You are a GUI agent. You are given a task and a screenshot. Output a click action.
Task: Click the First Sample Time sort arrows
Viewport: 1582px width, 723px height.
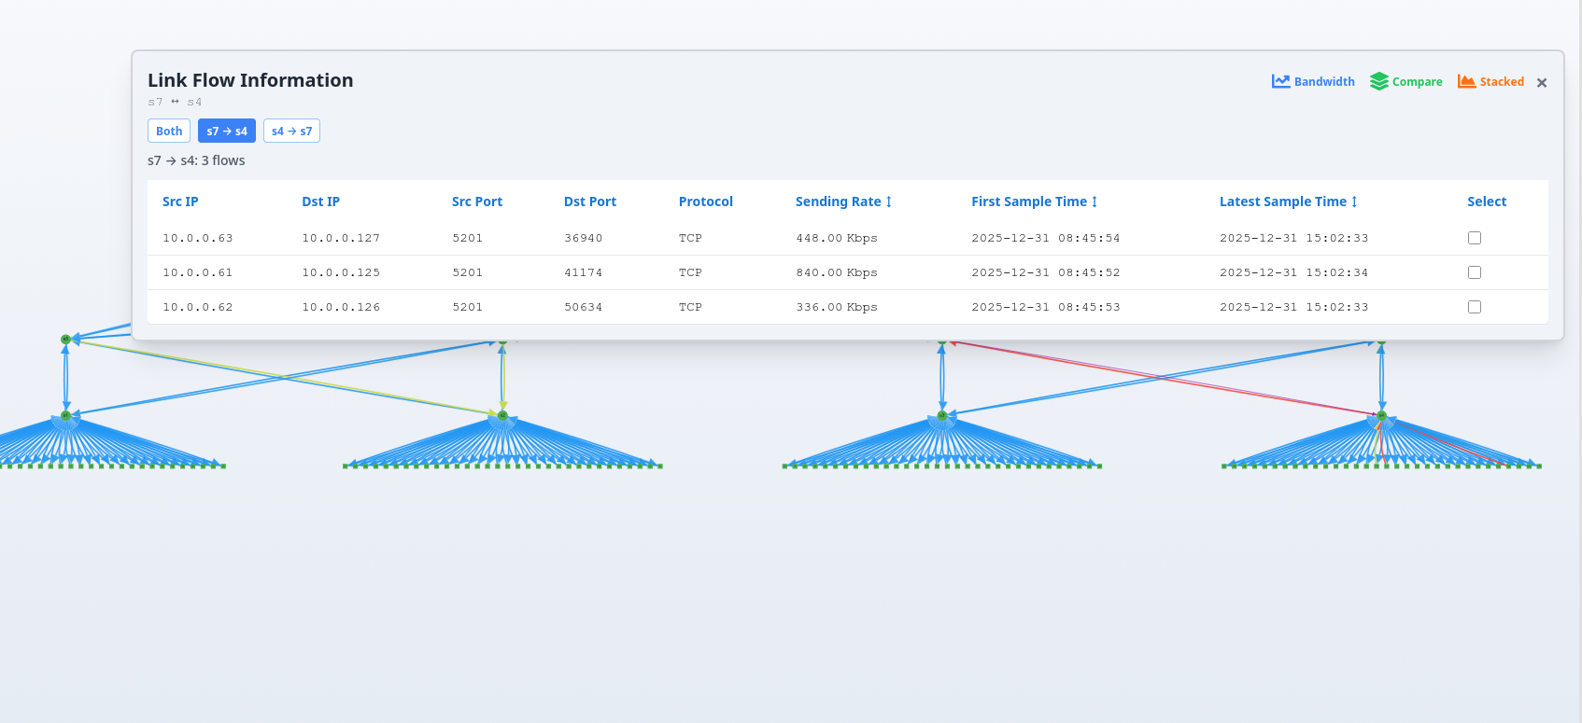click(x=1095, y=202)
